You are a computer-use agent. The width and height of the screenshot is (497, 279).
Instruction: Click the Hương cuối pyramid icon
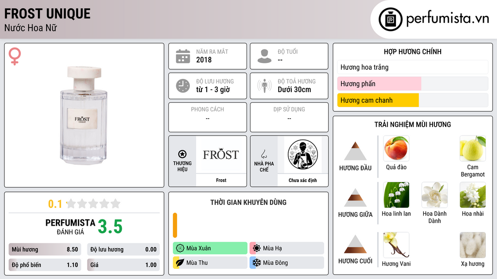tap(355, 244)
